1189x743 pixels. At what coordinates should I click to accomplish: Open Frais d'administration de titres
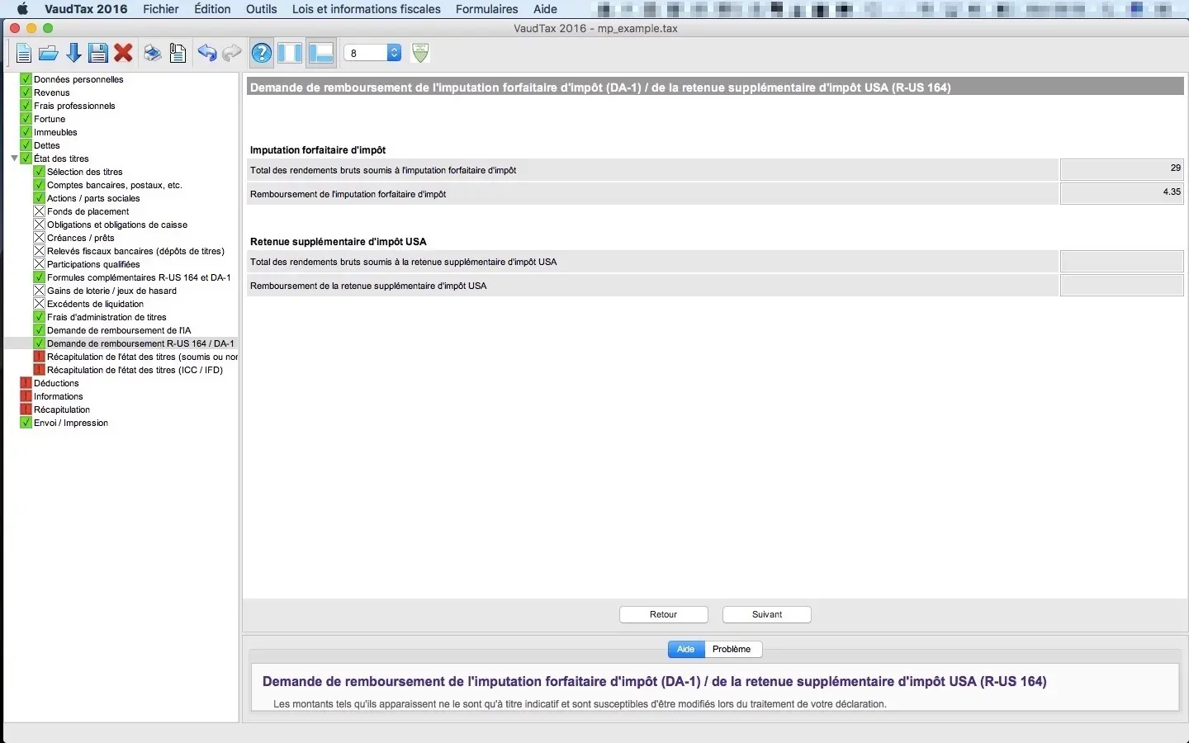pyautogui.click(x=107, y=317)
